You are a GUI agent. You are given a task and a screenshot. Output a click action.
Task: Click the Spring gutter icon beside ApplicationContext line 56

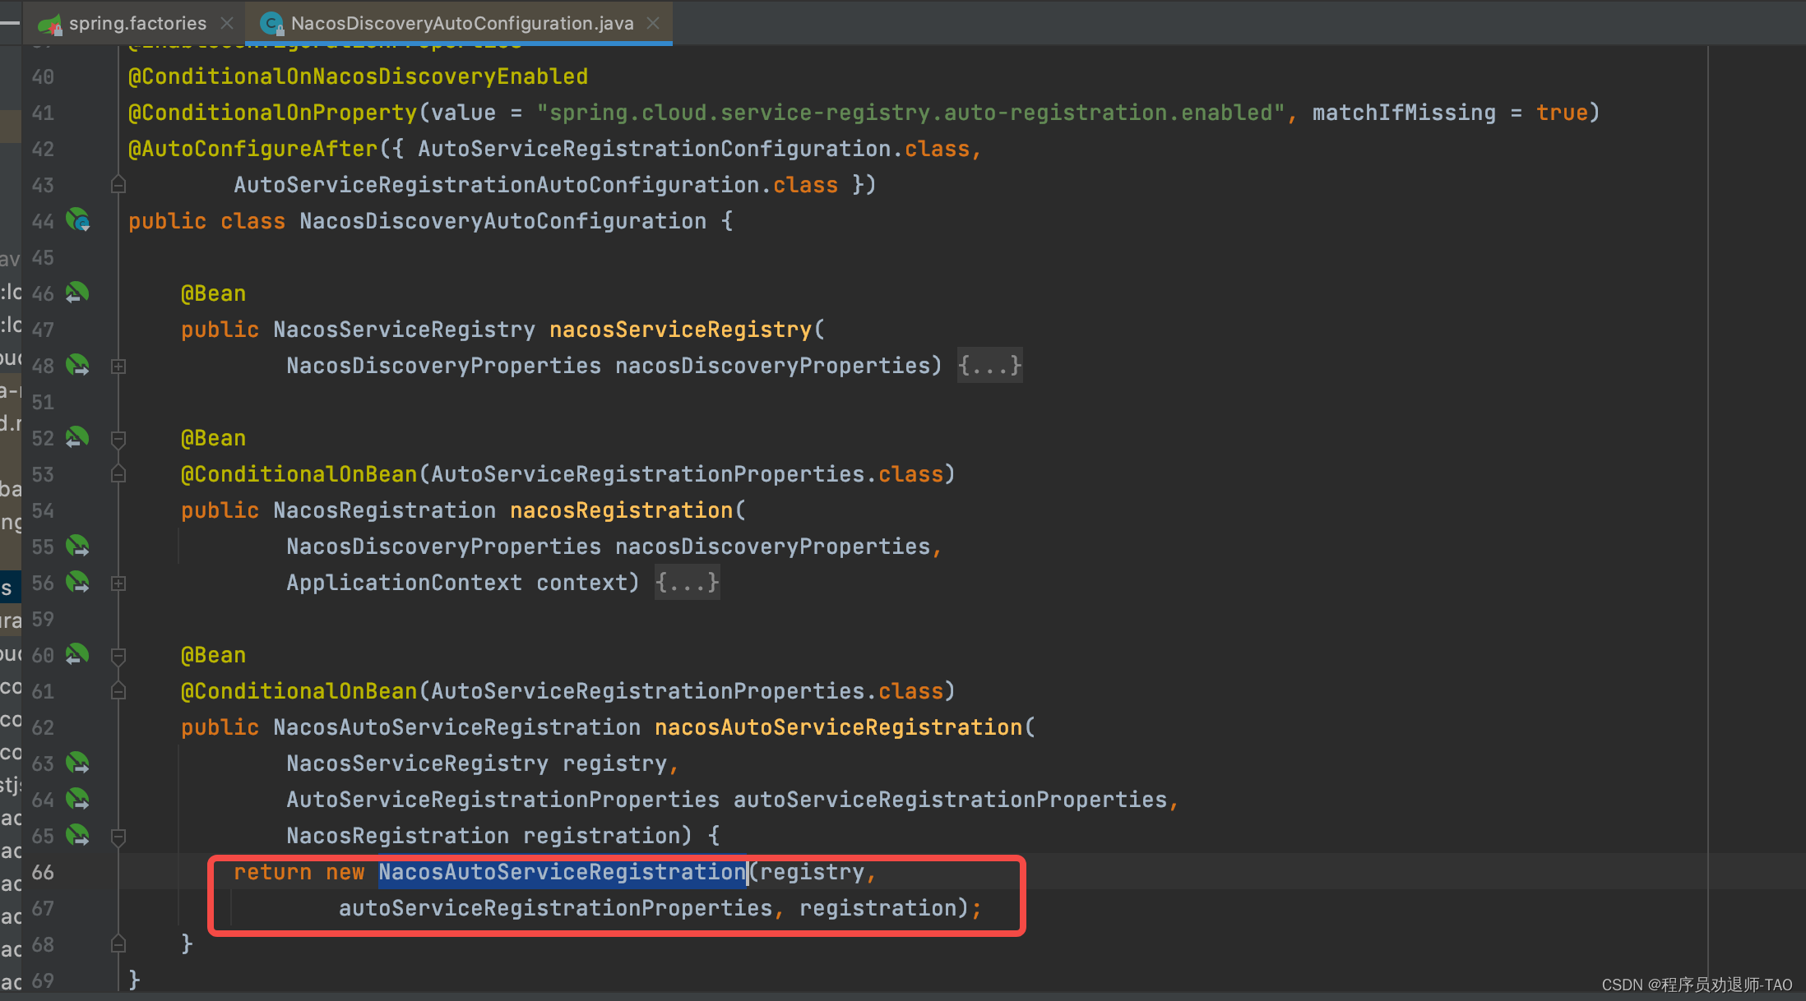pos(77,583)
